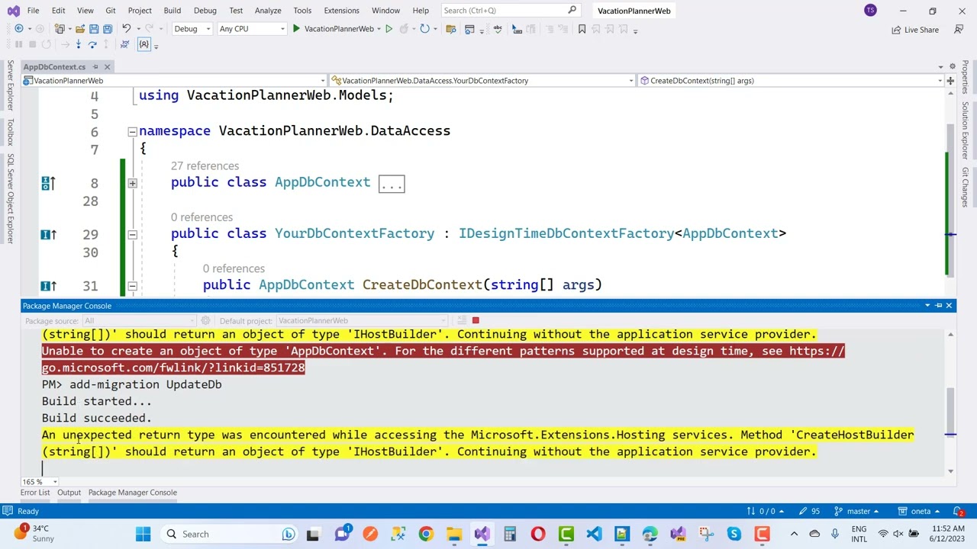Open the CreateDbContext member navigation dropdown
The image size is (977, 549).
pos(791,80)
